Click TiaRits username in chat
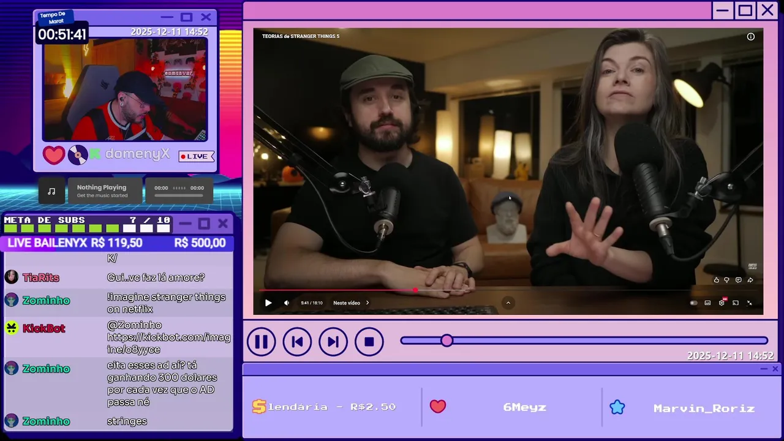The image size is (784, 441). 41,277
